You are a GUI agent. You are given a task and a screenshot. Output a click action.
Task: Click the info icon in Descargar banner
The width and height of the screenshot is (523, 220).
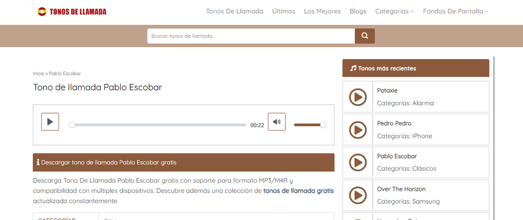click(x=38, y=162)
